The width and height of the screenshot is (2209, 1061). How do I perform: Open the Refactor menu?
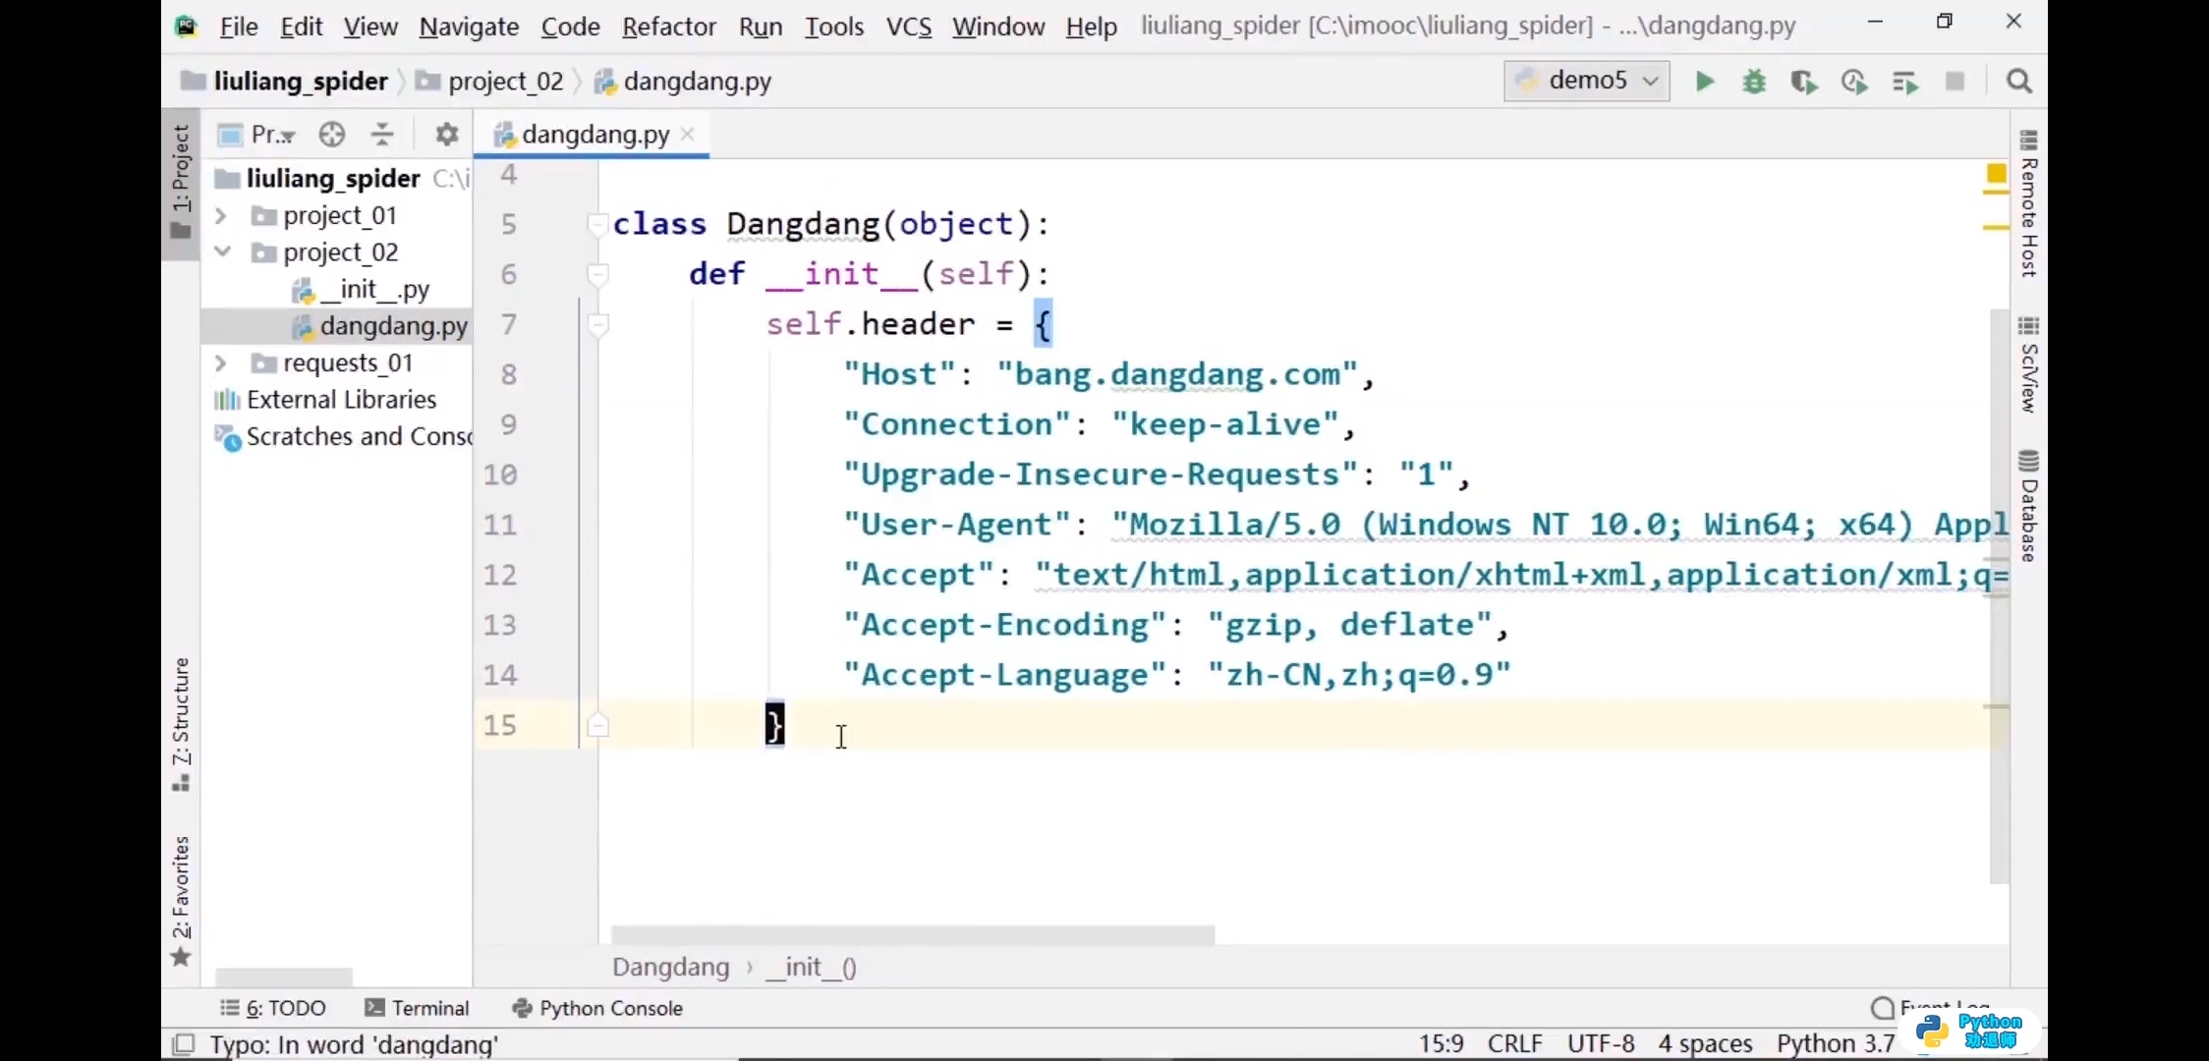[669, 27]
